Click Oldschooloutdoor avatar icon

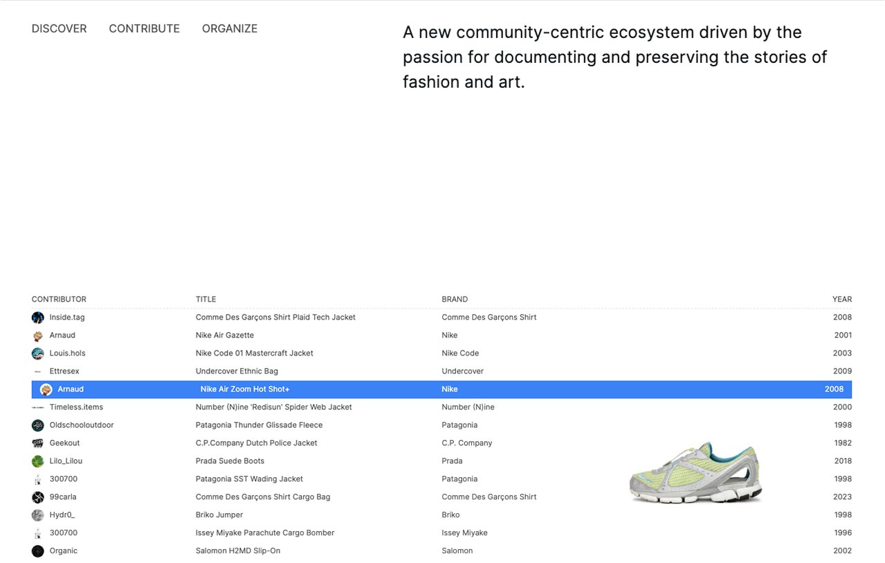[38, 425]
